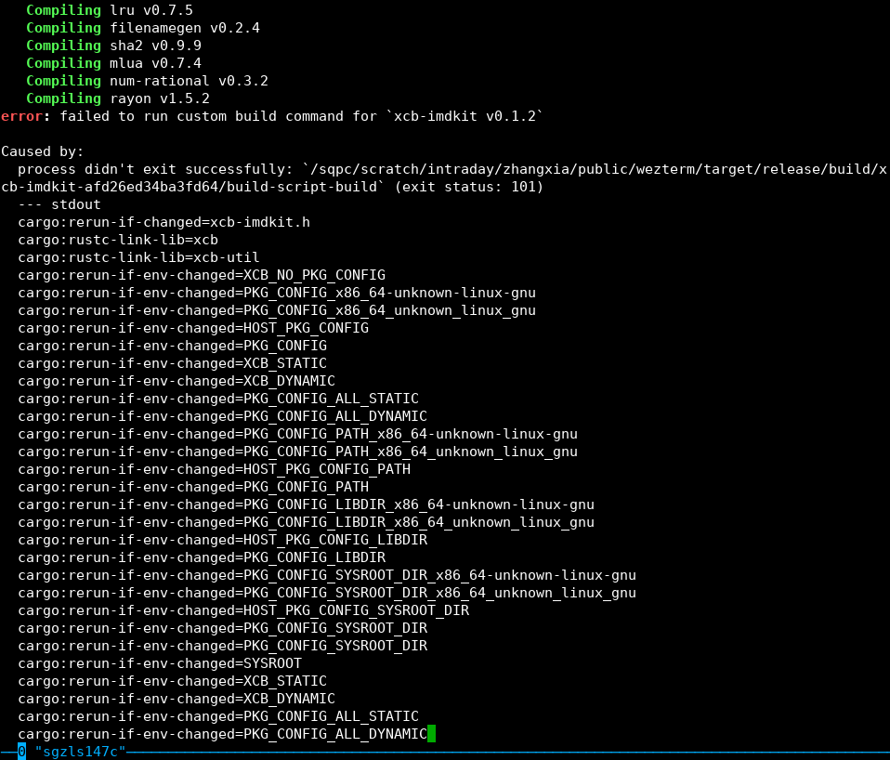Select the HOST_PKG_CONFIG_PATH line
The height and width of the screenshot is (760, 890).
coord(214,469)
